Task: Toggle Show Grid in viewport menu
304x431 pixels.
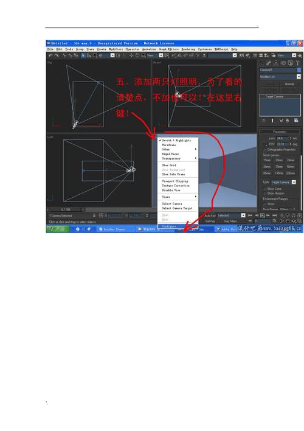Action: point(178,165)
